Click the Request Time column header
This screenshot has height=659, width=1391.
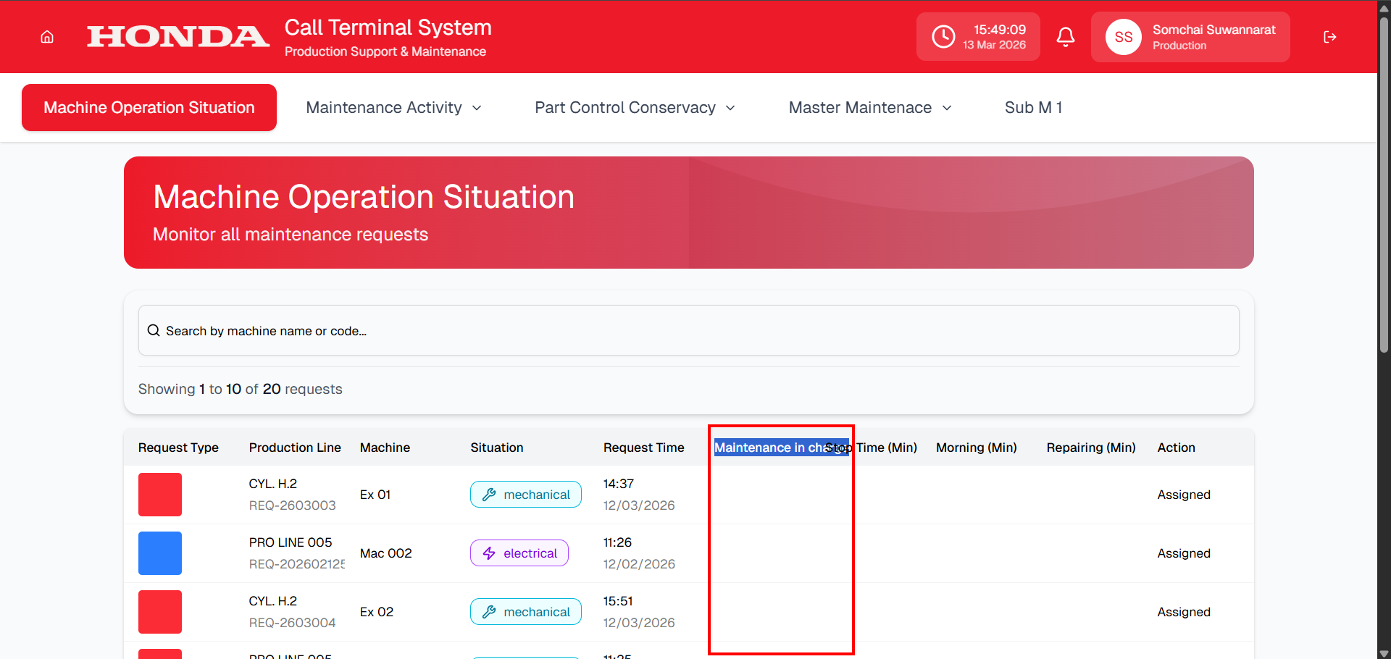[x=643, y=448]
